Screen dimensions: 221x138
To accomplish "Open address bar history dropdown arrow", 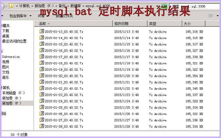I will [x=157, y=6].
